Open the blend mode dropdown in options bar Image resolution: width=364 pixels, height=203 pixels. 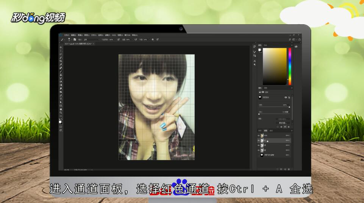point(92,39)
